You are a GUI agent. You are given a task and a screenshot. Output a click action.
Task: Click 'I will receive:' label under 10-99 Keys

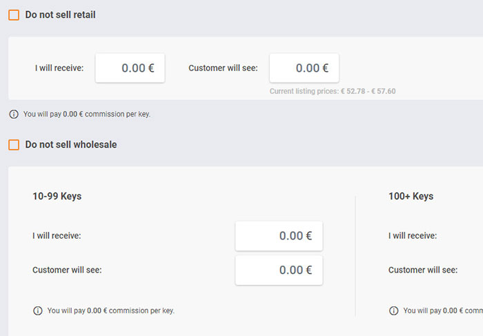57,236
